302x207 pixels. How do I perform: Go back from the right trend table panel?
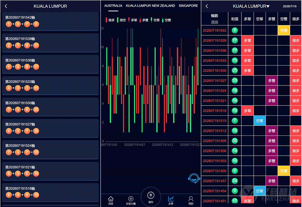[207, 6]
